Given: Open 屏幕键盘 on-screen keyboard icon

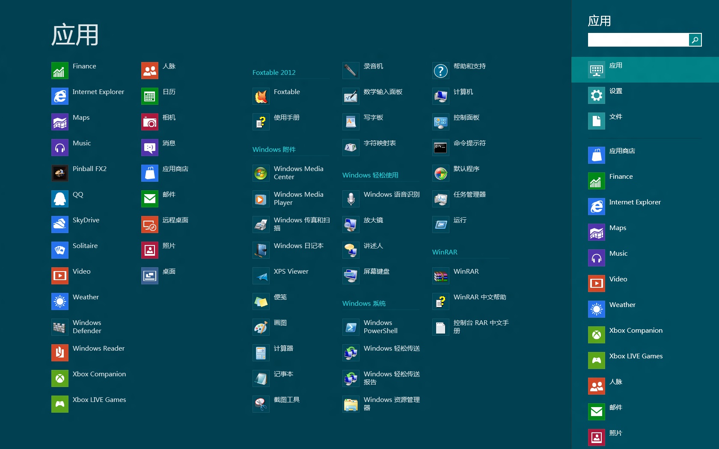Looking at the screenshot, I should point(351,276).
